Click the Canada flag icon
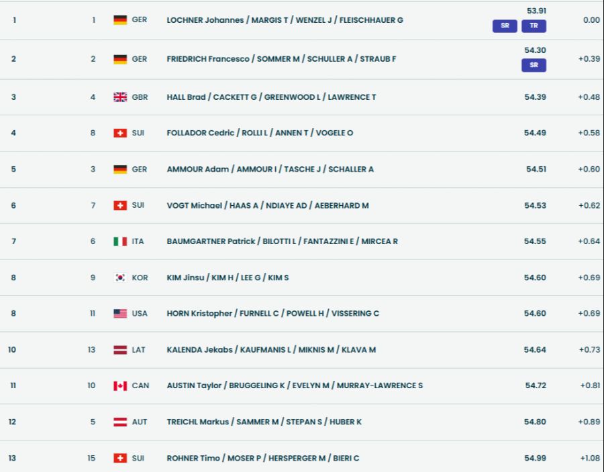Image resolution: width=604 pixels, height=472 pixels. coord(120,386)
